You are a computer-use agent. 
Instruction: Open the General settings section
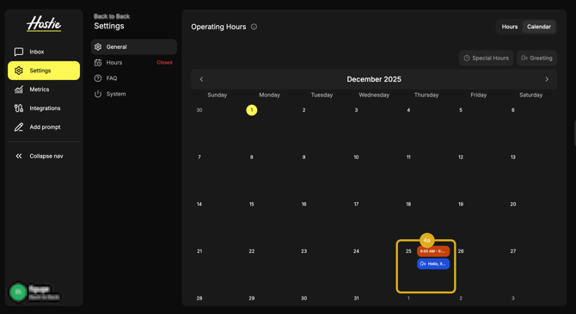click(x=134, y=46)
